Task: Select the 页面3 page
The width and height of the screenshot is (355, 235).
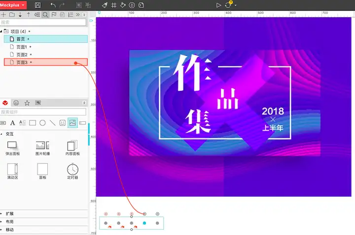Action: [x=46, y=62]
